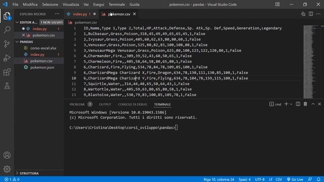Open the editor more actions ellipsis
The height and width of the screenshot is (182, 324).
pos(318,14)
